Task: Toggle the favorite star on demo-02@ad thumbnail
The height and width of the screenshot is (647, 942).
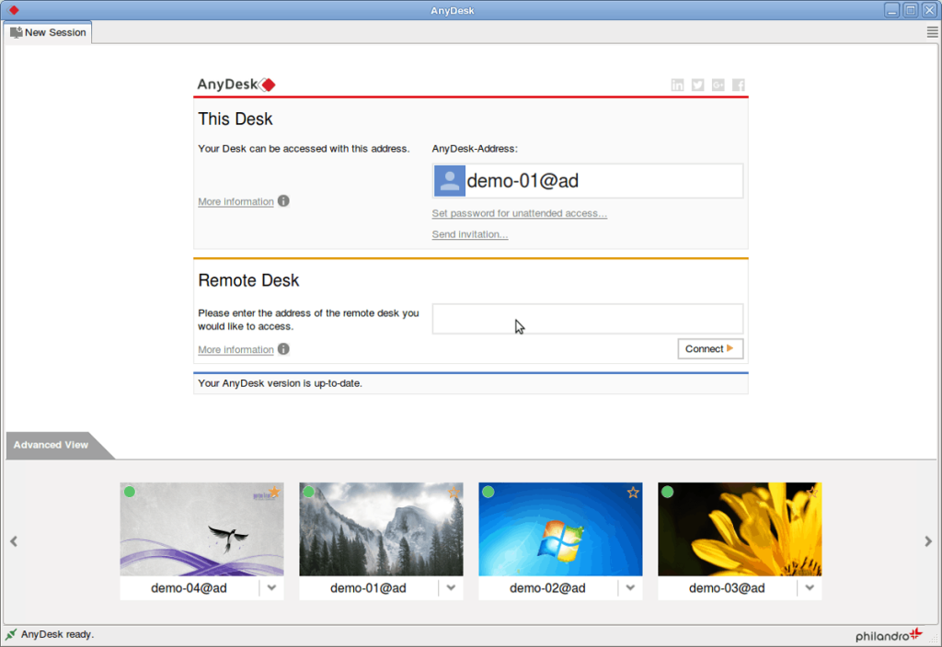Action: click(x=633, y=493)
